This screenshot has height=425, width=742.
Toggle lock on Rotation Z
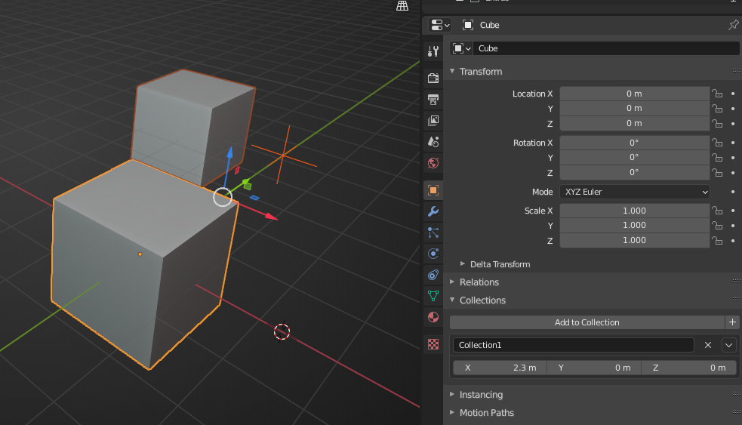point(717,173)
